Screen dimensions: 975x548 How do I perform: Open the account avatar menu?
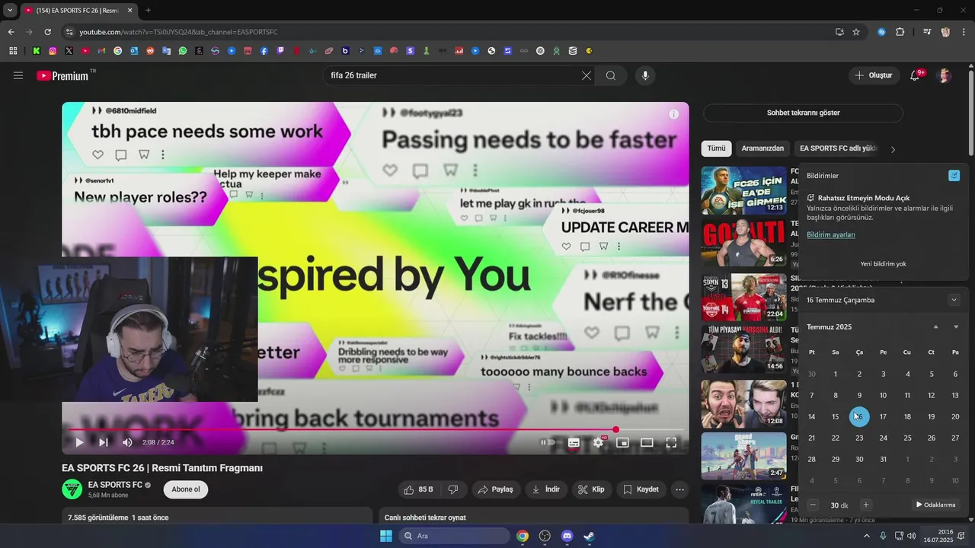coord(945,75)
